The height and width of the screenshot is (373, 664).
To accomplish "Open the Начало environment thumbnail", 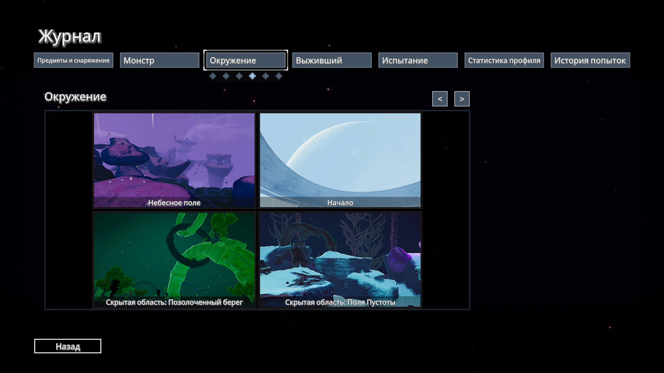I will click(x=340, y=160).
